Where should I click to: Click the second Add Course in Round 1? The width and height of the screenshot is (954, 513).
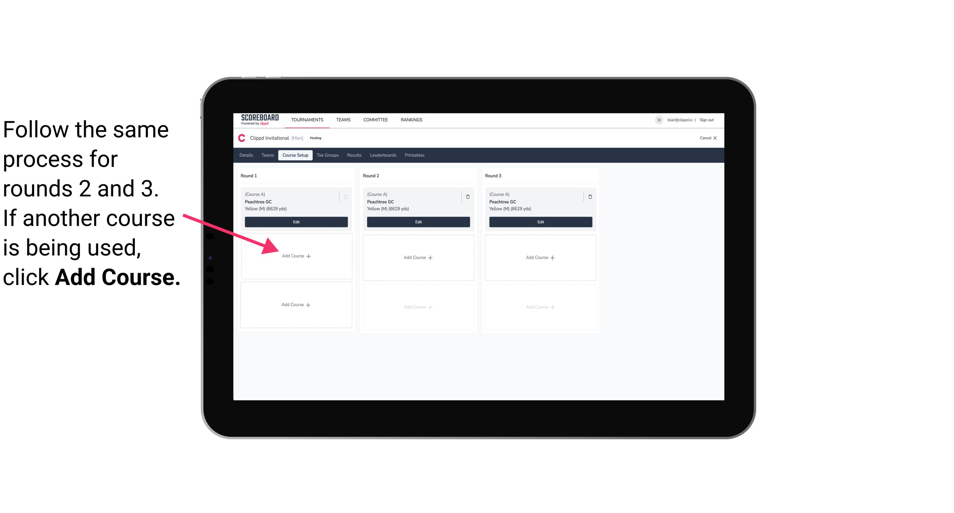click(296, 305)
